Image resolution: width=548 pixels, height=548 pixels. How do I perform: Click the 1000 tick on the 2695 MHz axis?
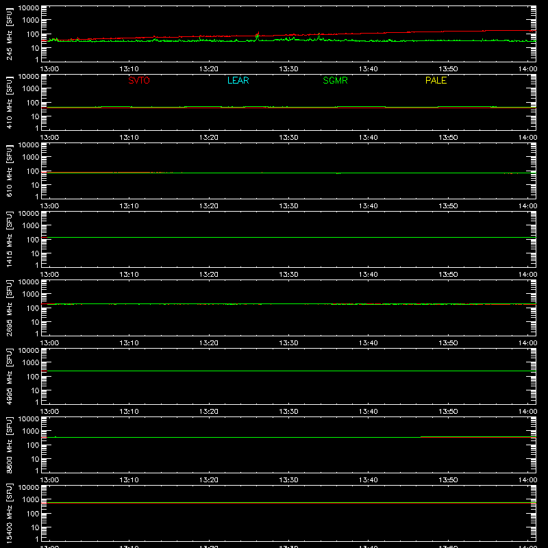point(31,295)
